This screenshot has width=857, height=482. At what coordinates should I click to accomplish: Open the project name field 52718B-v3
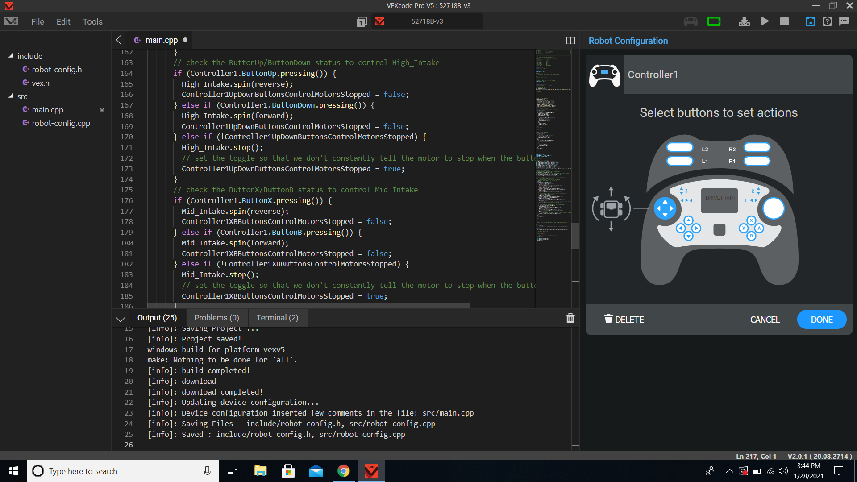pyautogui.click(x=427, y=21)
